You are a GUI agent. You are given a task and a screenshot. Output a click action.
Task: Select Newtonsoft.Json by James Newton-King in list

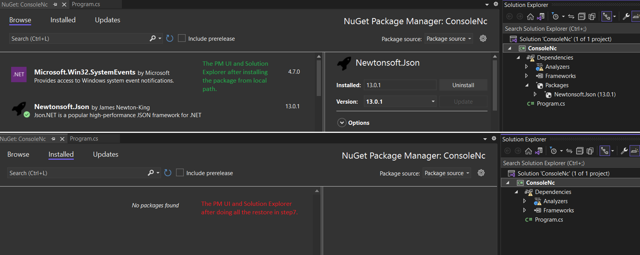click(x=157, y=110)
